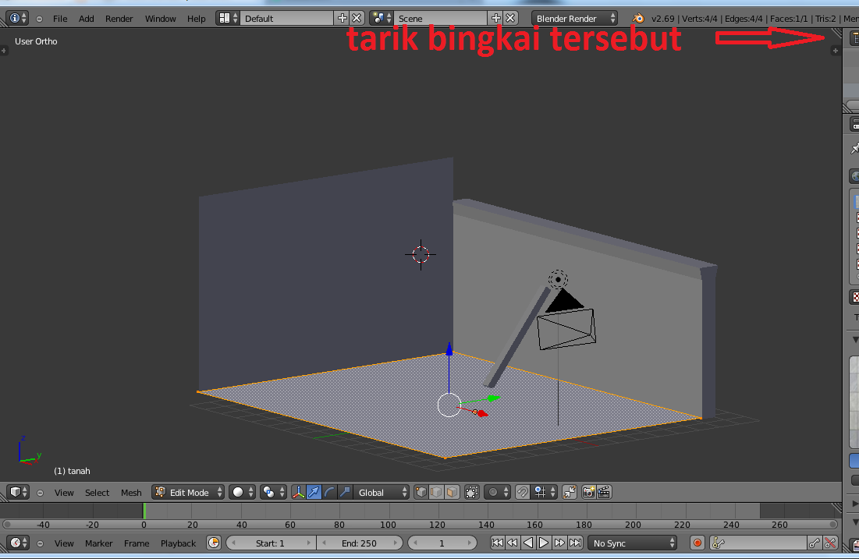Click timeline frame 100 position
The height and width of the screenshot is (559, 859).
389,525
